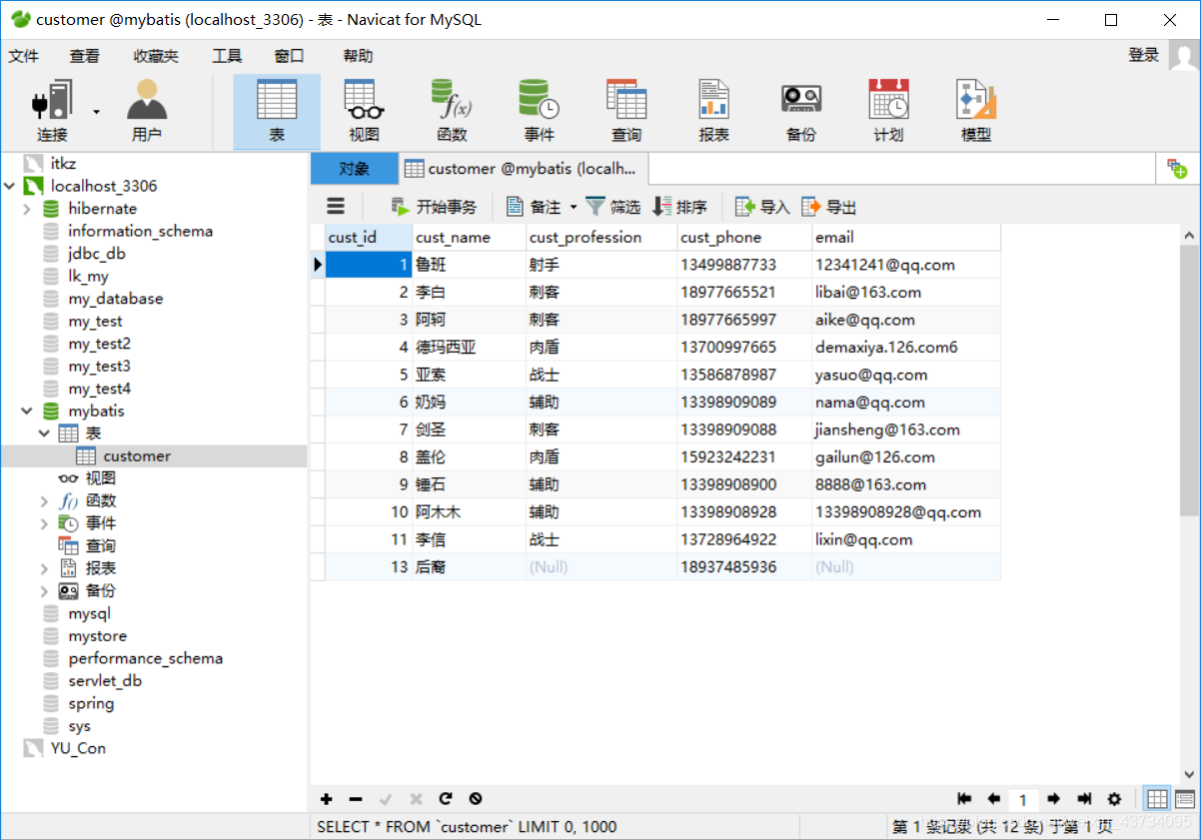
Task: Go to last page of records
Action: coord(1084,799)
